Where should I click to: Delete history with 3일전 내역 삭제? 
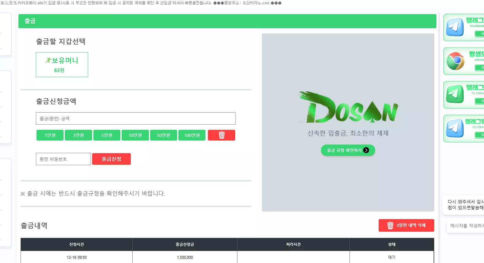[406, 225]
